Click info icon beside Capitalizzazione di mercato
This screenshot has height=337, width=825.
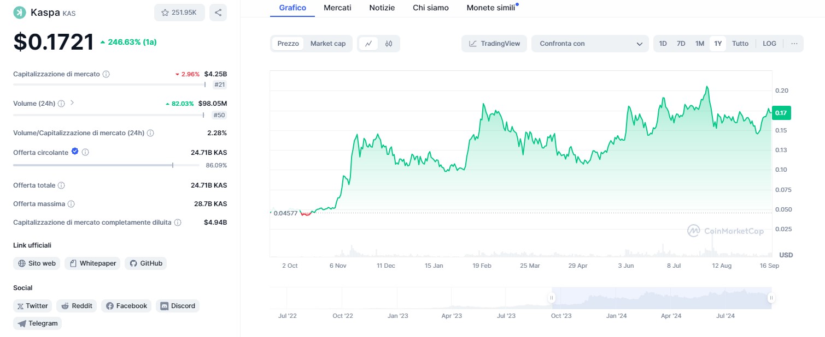click(x=106, y=74)
